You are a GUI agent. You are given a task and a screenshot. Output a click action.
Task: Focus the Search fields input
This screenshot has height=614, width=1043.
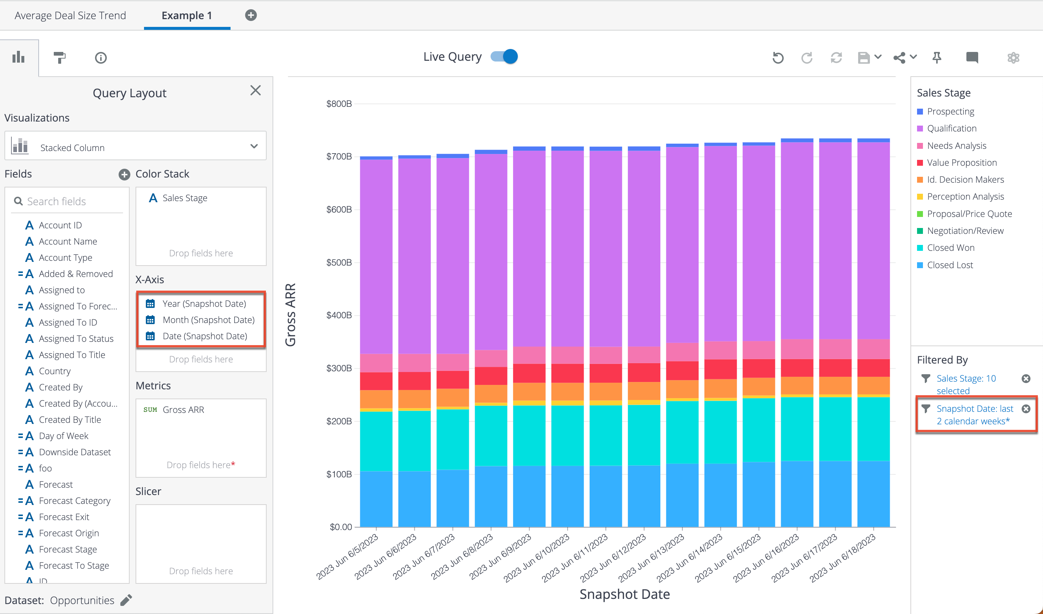pyautogui.click(x=67, y=201)
